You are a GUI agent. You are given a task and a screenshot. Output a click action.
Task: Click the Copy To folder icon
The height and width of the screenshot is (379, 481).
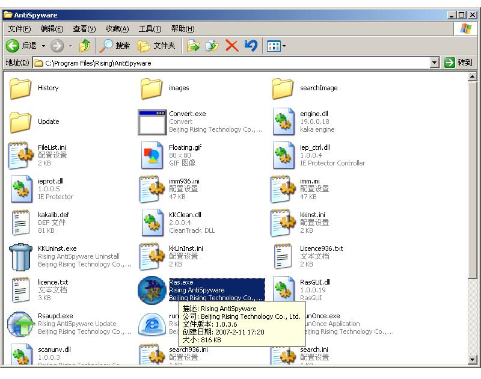(212, 46)
